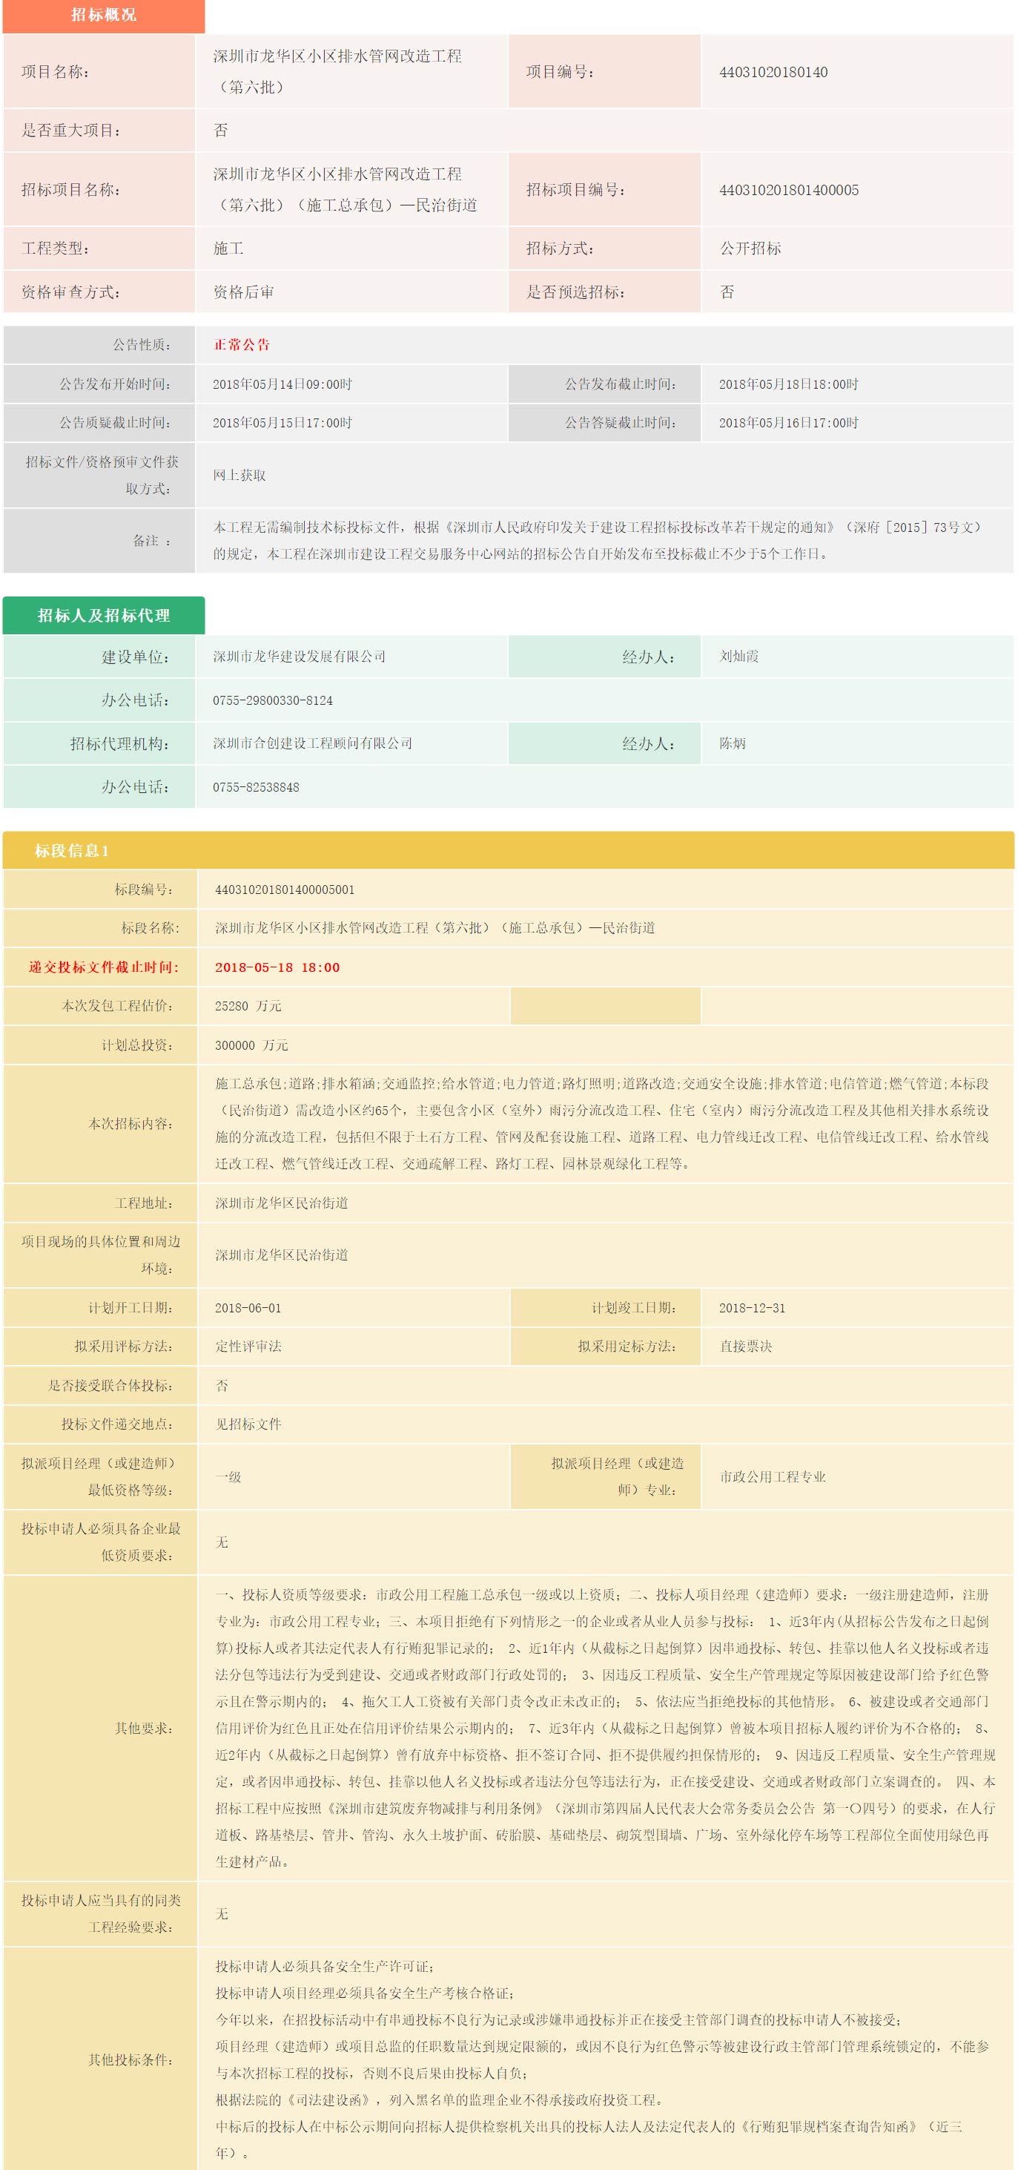Click the 其他投标条件 label
This screenshot has height=2170, width=1018.
130,2059
